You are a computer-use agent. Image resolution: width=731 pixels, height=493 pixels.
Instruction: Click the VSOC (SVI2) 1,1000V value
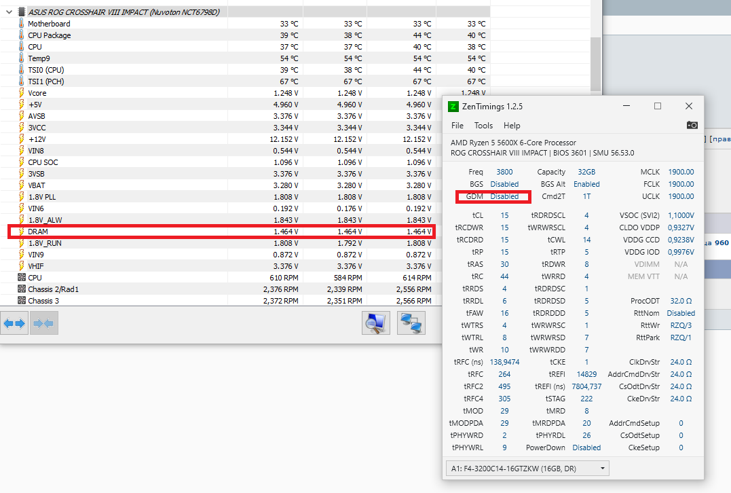click(x=681, y=215)
